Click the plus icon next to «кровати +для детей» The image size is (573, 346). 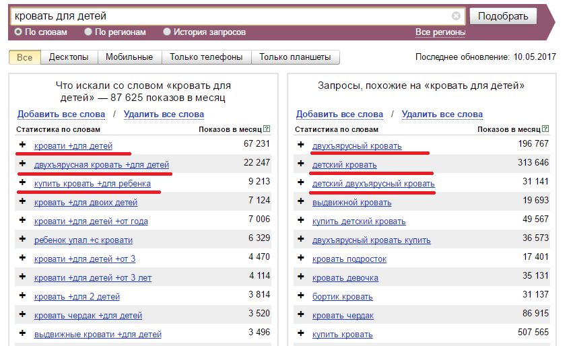click(x=22, y=145)
